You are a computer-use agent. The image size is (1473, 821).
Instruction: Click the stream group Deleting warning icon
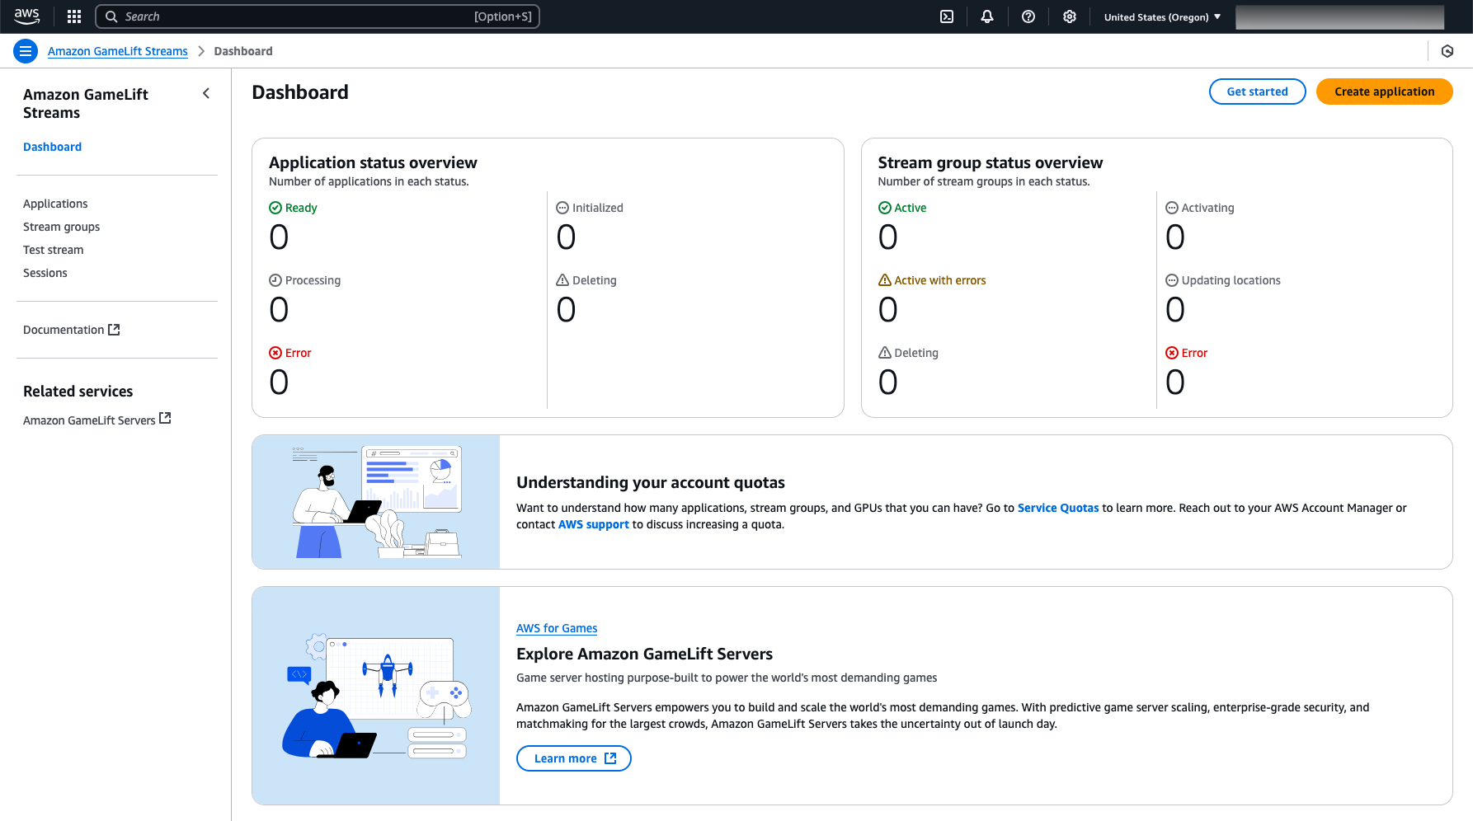tap(885, 353)
